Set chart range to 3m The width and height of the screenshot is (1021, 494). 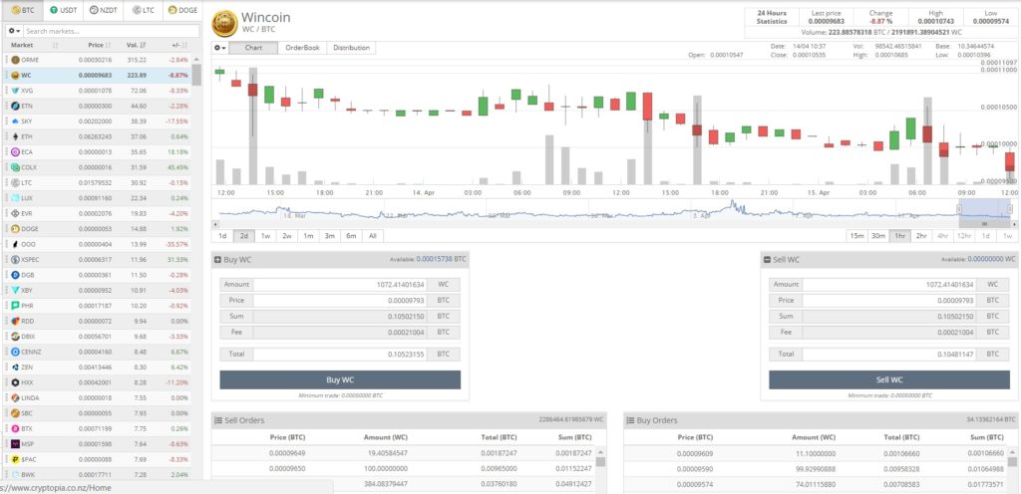coord(329,236)
